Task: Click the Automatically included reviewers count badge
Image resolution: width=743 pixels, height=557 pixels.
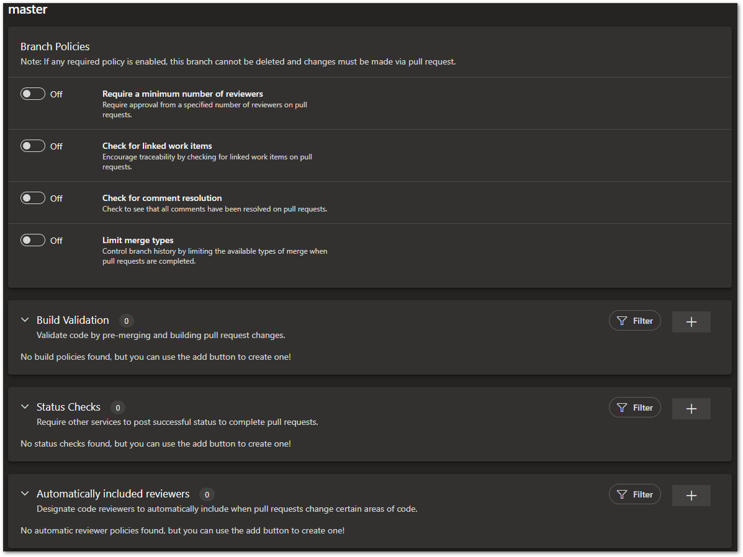Action: (x=207, y=494)
